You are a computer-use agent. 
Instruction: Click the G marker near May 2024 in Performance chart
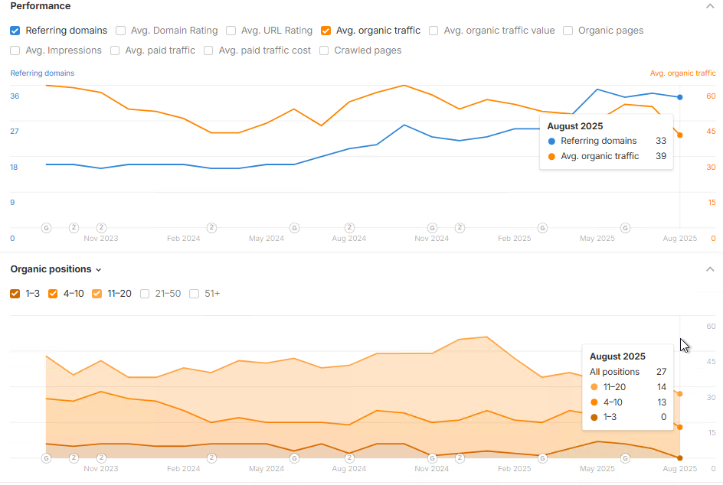(294, 228)
